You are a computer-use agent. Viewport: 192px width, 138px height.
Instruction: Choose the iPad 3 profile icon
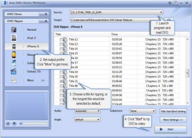(14, 38)
